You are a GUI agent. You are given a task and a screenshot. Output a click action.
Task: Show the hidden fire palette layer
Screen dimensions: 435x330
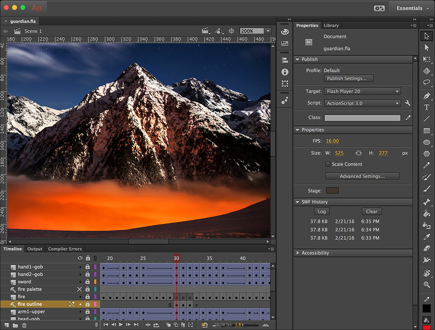point(79,289)
